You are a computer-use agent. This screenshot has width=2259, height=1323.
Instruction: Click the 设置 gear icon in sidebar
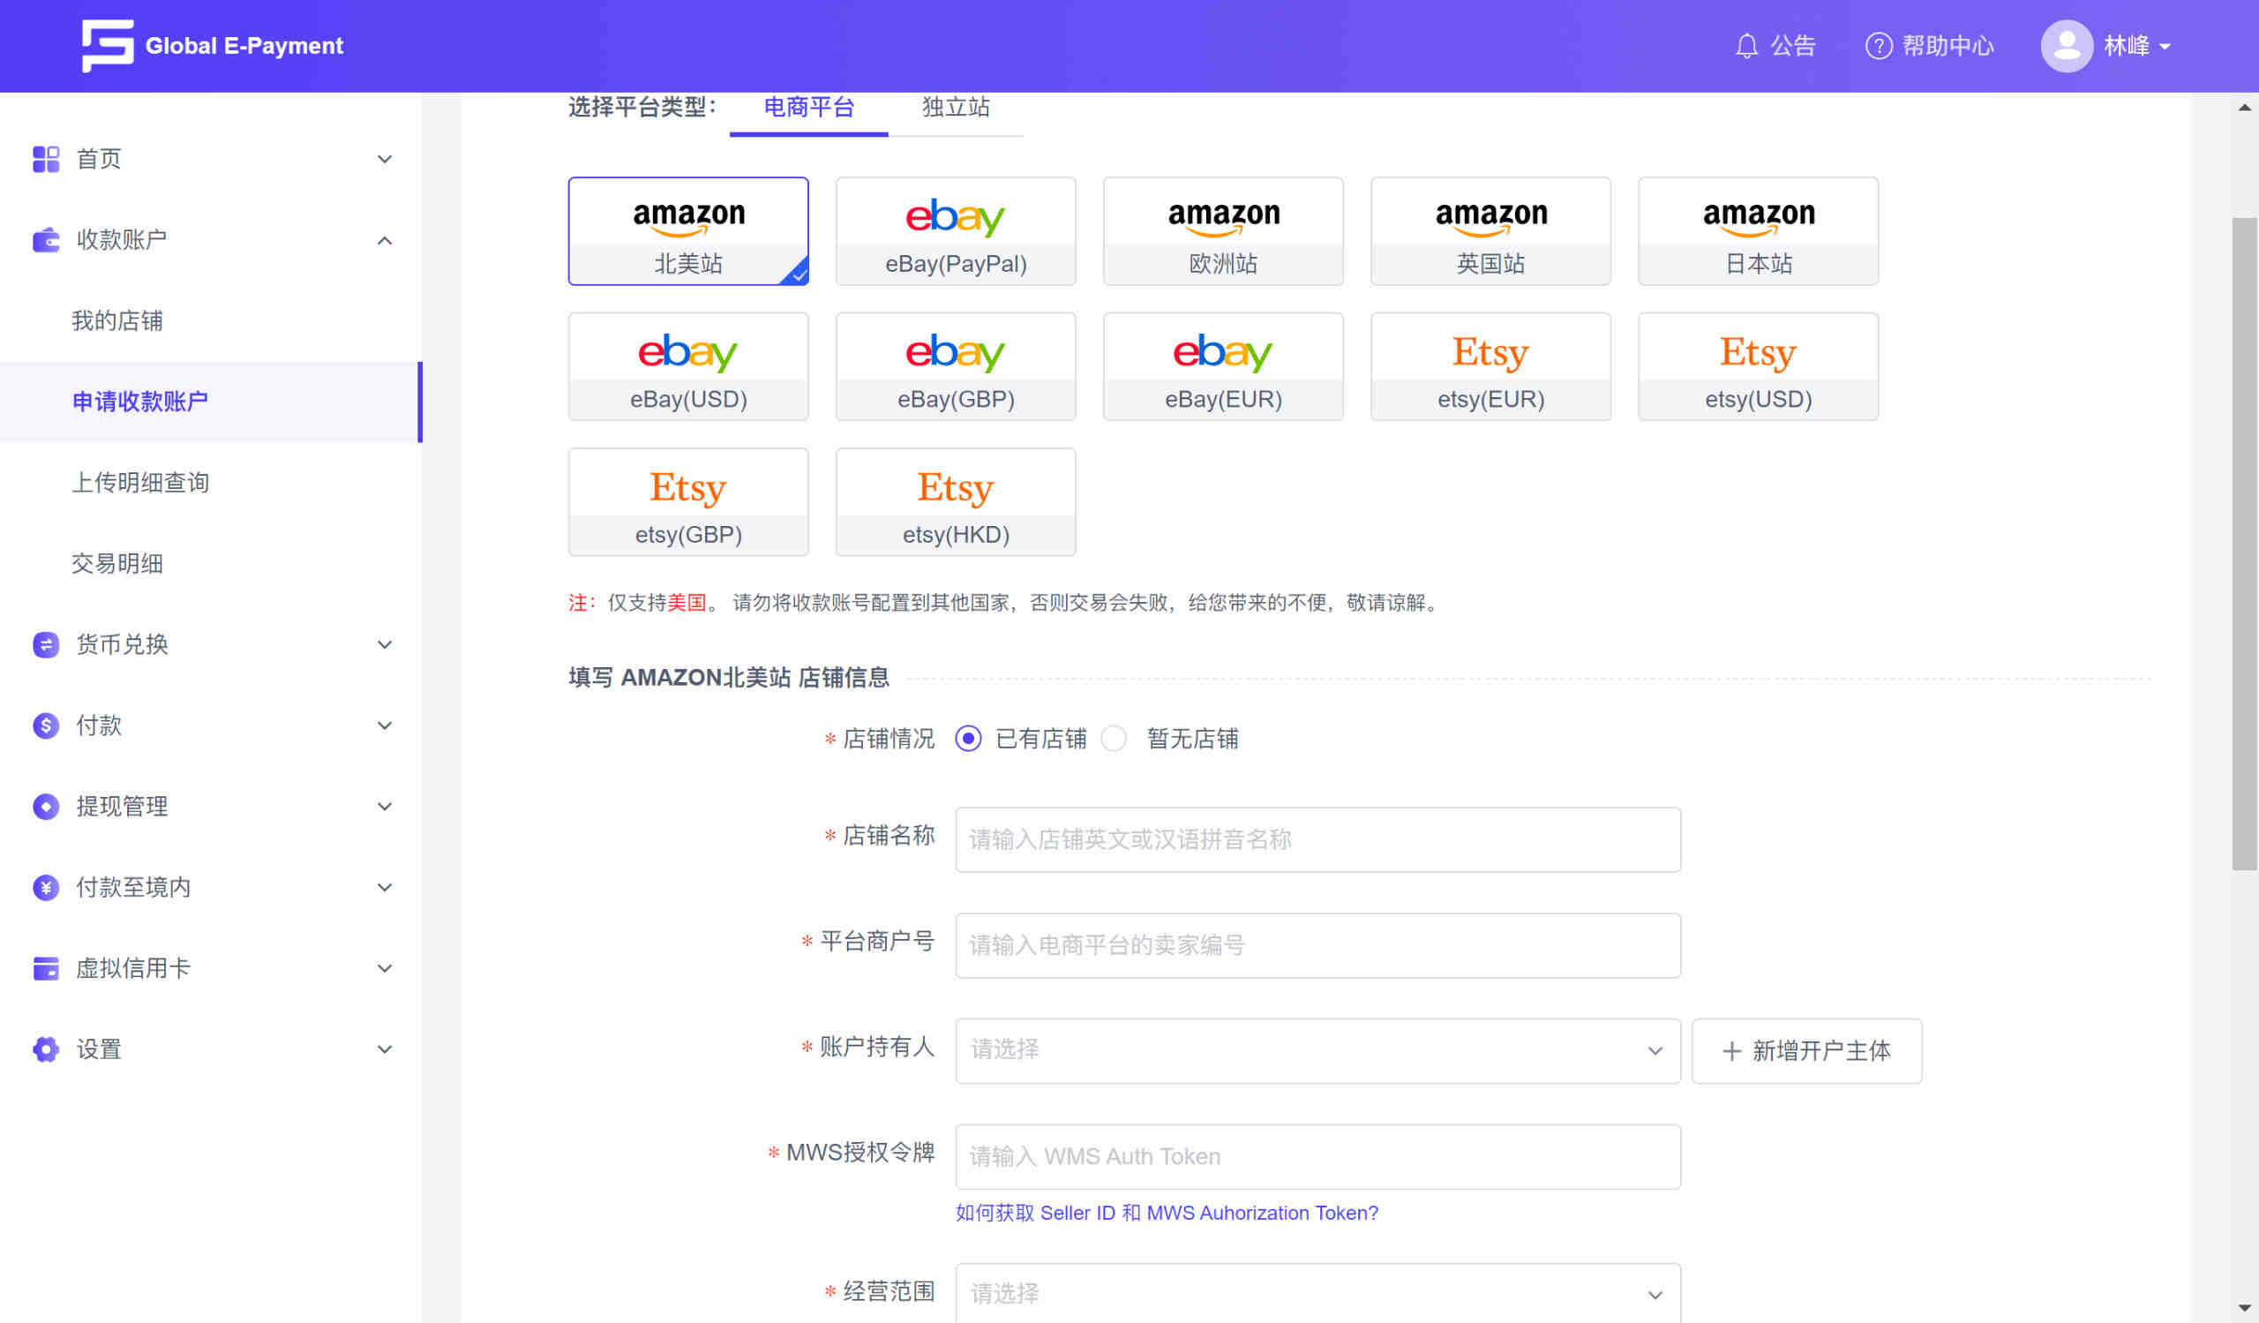(46, 1049)
